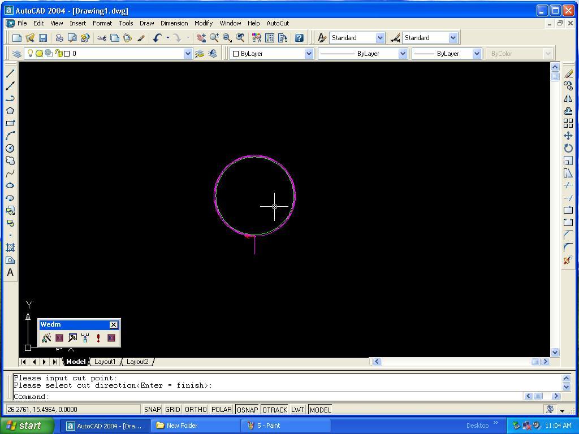Open the ByLayer lineweight dropdown
Screen dimensions: 579x434
pyautogui.click(x=477, y=54)
